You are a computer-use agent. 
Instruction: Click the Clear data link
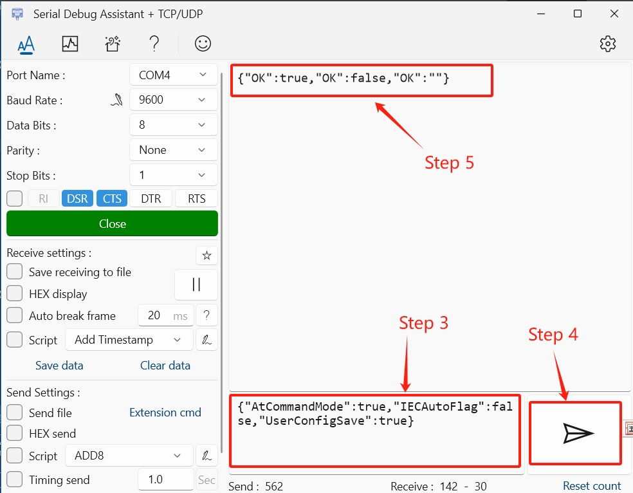pyautogui.click(x=165, y=366)
